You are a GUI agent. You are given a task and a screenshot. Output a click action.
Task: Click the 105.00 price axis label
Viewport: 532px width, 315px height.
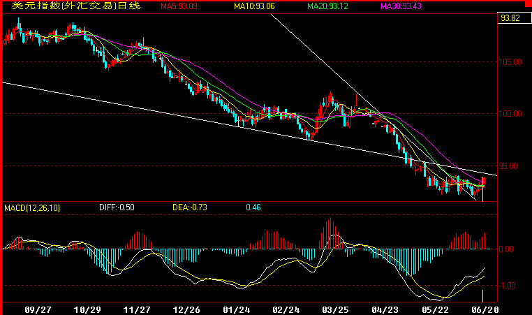(x=512, y=61)
